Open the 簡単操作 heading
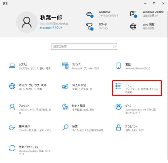The width and height of the screenshot is (168, 163). click(x=25, y=127)
